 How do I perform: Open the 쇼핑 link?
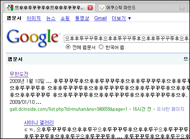[65, 18]
